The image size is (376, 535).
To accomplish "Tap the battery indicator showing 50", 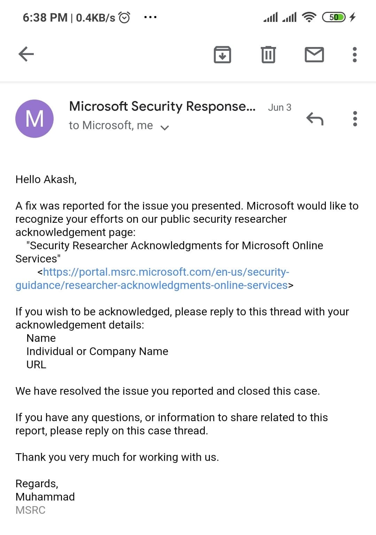I will coord(334,17).
